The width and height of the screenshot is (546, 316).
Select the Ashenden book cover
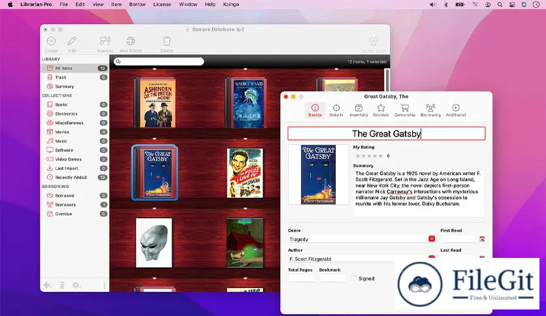tap(155, 103)
